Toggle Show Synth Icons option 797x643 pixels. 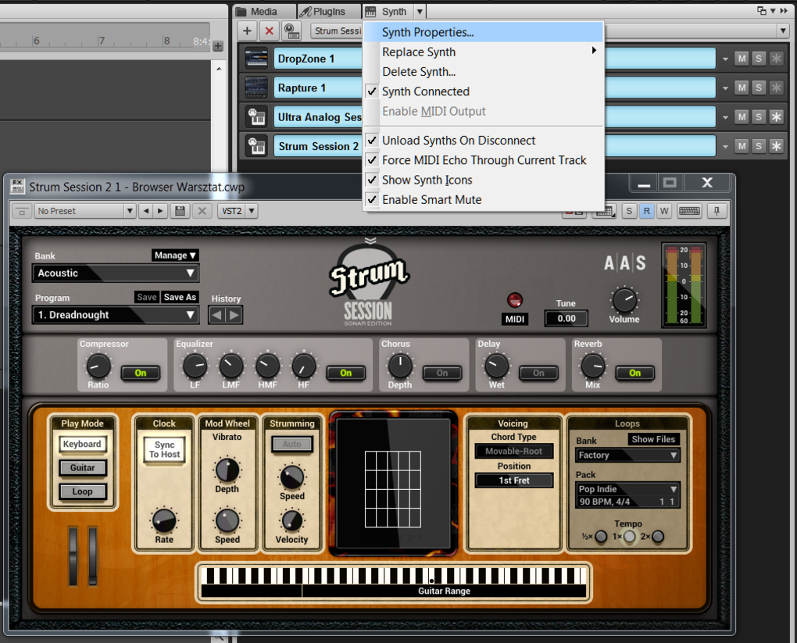pos(484,180)
